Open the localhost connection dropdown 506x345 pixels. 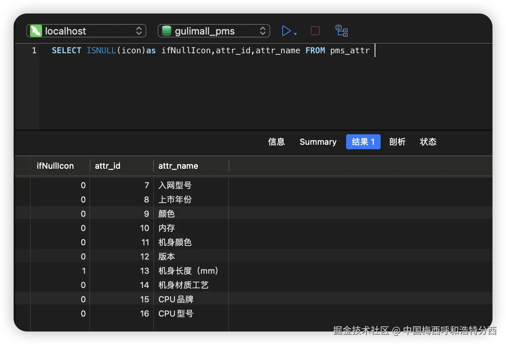pyautogui.click(x=86, y=31)
